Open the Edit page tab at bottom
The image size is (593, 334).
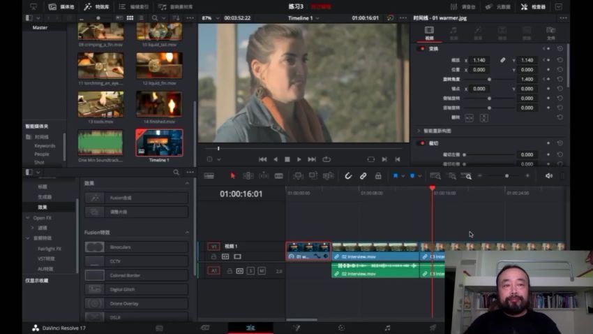coord(250,328)
